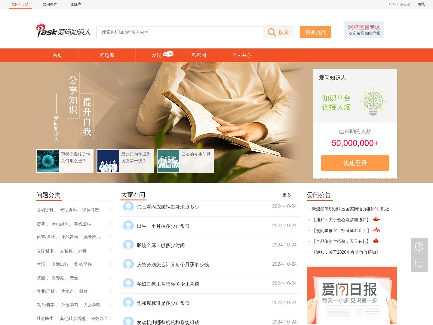Click the 快速登录 button

coord(355,163)
